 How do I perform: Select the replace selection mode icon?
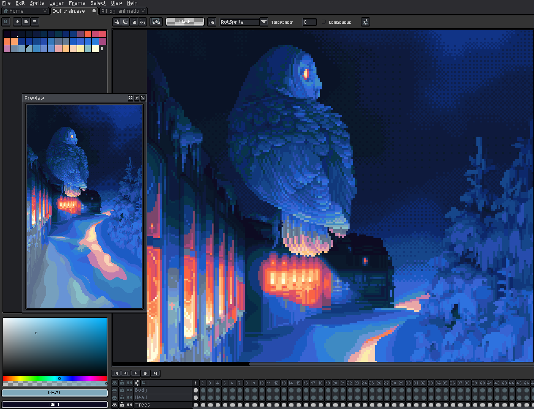(117, 22)
